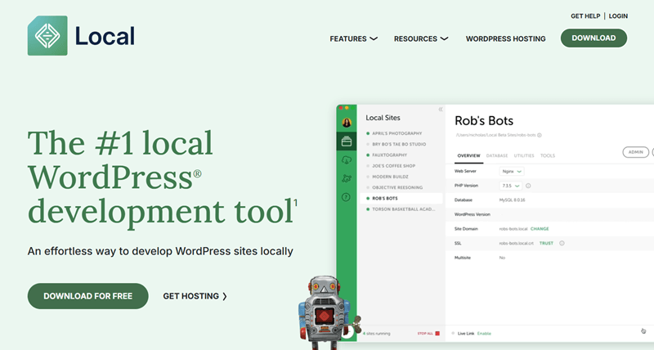Switch to the Overview tab
This screenshot has height=350, width=654.
click(x=468, y=155)
